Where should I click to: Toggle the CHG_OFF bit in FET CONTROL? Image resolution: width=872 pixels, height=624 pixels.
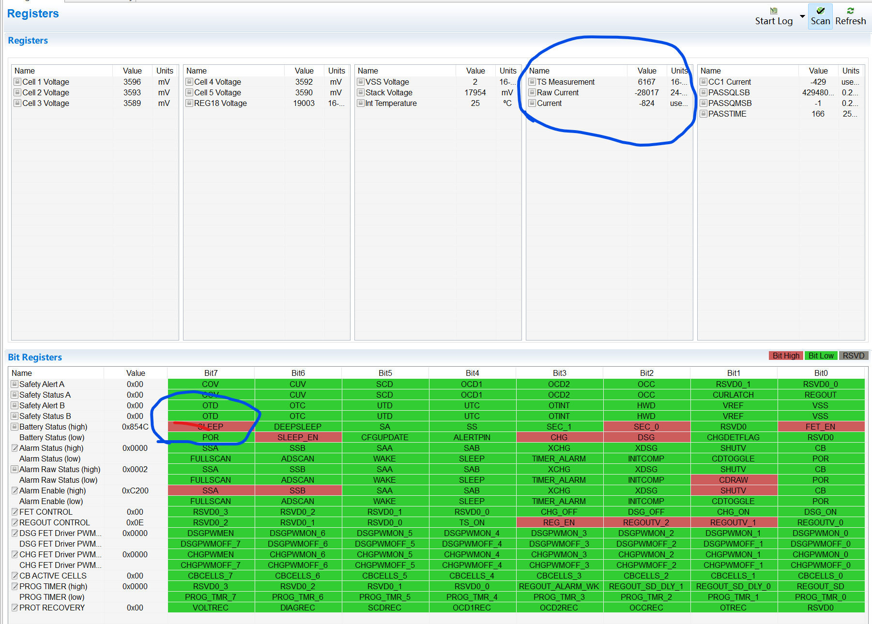[559, 512]
